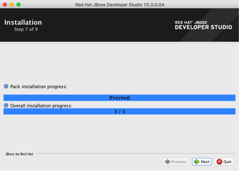Quit the installer with the Quit button
Image resolution: width=239 pixels, height=171 pixels.
pos(224,162)
